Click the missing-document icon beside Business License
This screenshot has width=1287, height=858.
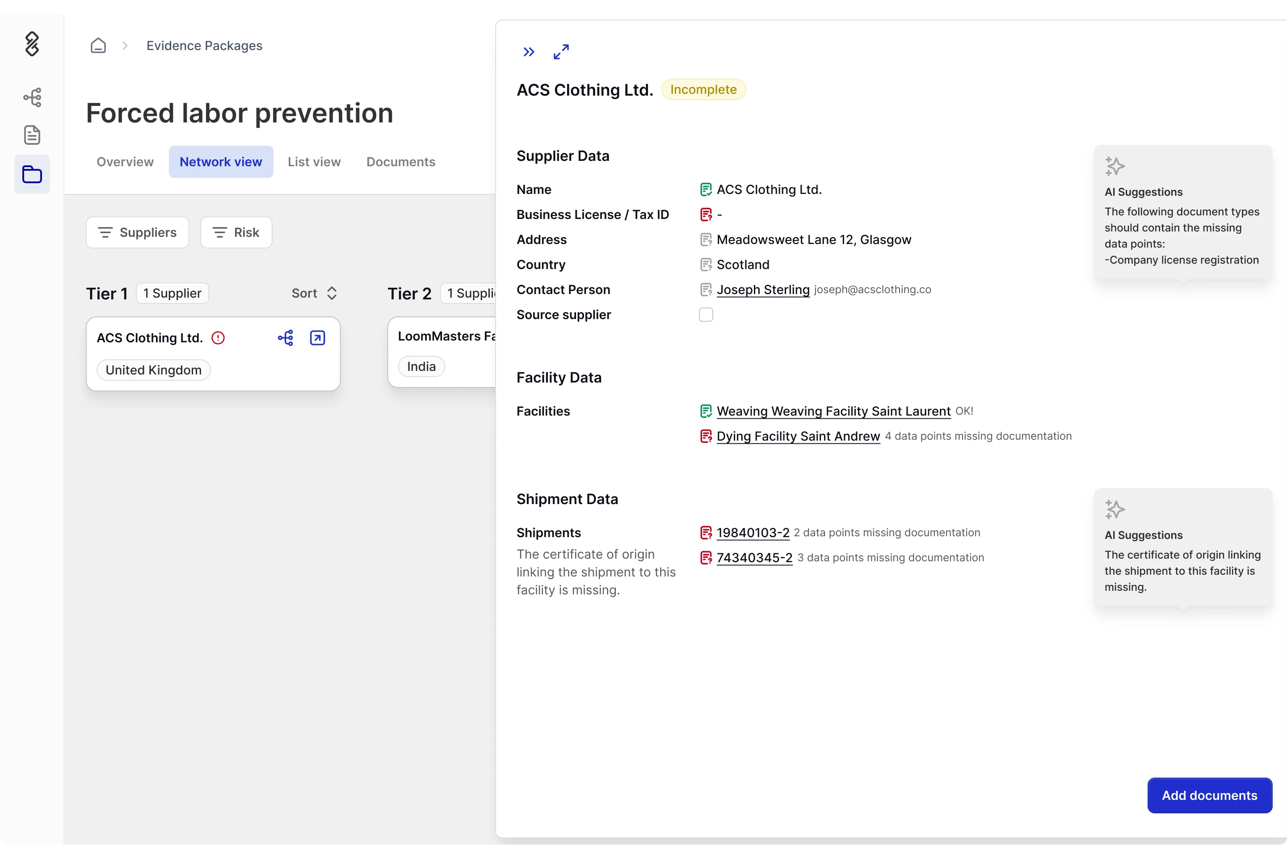pyautogui.click(x=706, y=214)
